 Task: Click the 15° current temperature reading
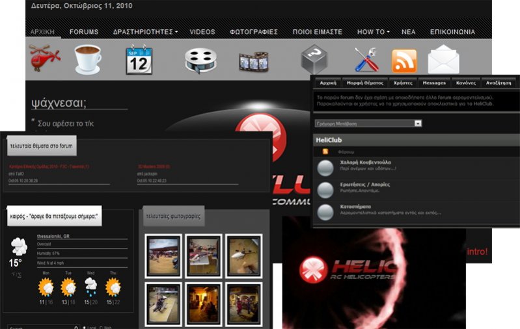click(x=15, y=263)
